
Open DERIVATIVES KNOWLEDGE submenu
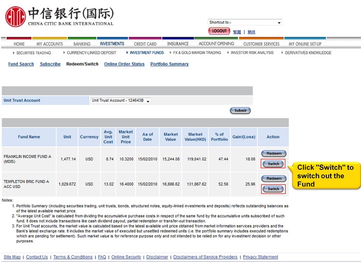tap(308, 53)
